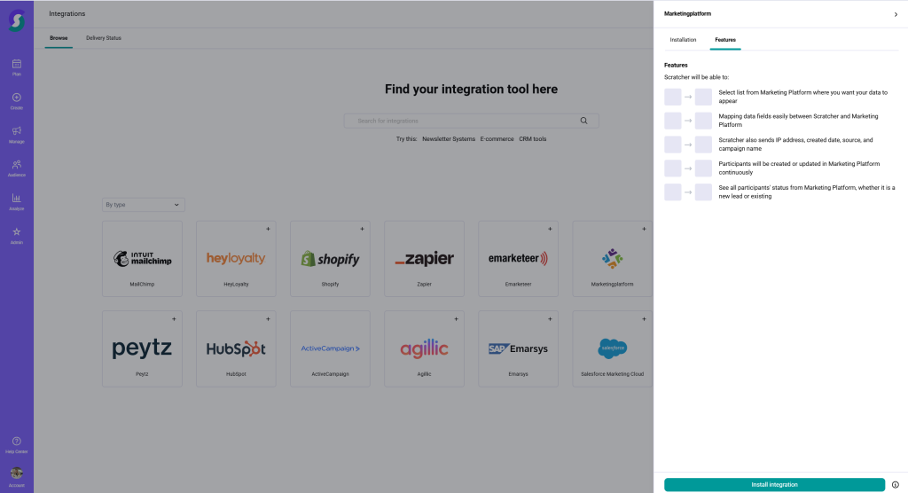The width and height of the screenshot is (908, 493).
Task: Open the Analyze chart icon
Action: tap(17, 198)
